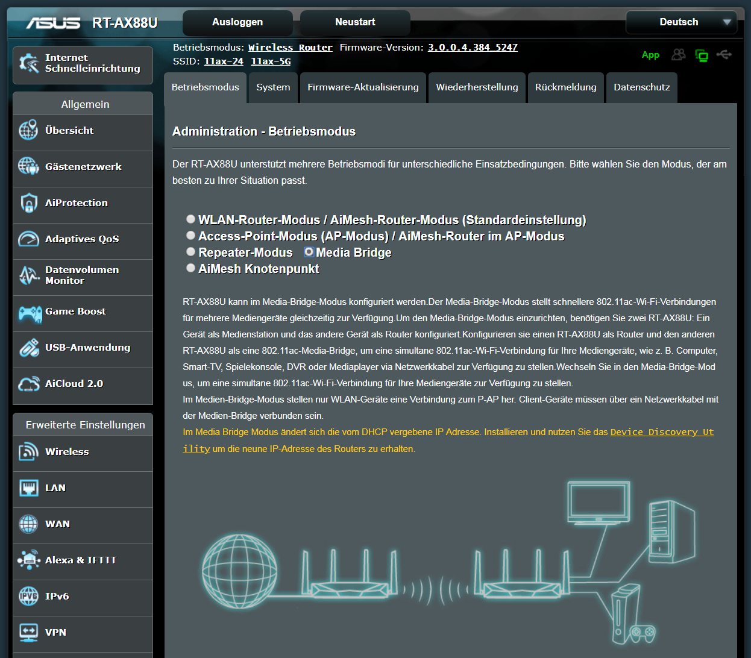This screenshot has height=658, width=751.
Task: Open the Device Discovery Utility link
Action: [661, 432]
